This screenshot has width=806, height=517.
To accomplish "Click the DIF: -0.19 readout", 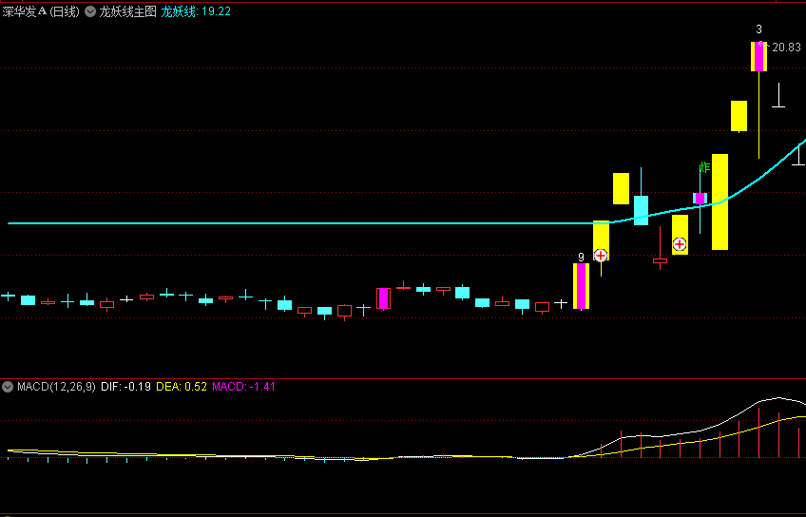I will click(x=125, y=387).
